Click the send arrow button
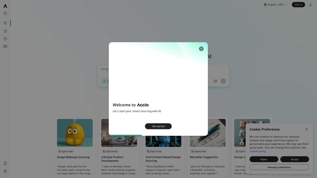317x178 pixels. pos(223,81)
